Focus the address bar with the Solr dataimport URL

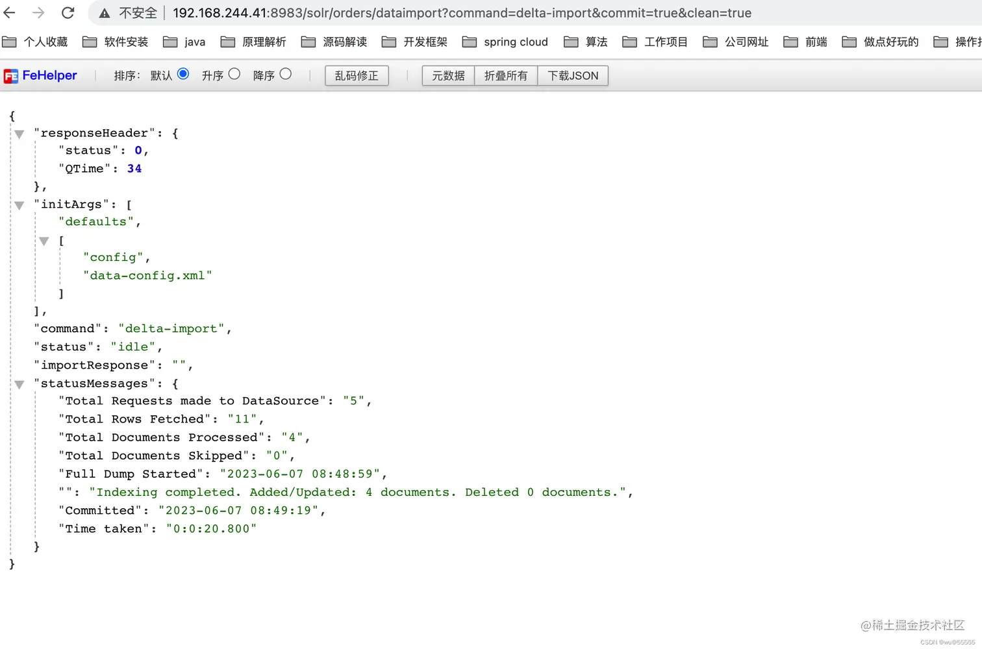[462, 13]
